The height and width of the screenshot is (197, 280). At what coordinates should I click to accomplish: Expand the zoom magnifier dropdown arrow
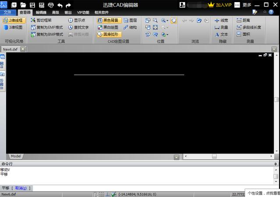pos(167,21)
